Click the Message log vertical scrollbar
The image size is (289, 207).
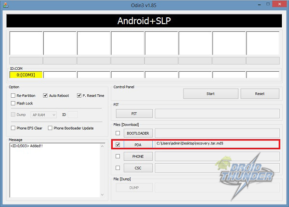[102, 169]
